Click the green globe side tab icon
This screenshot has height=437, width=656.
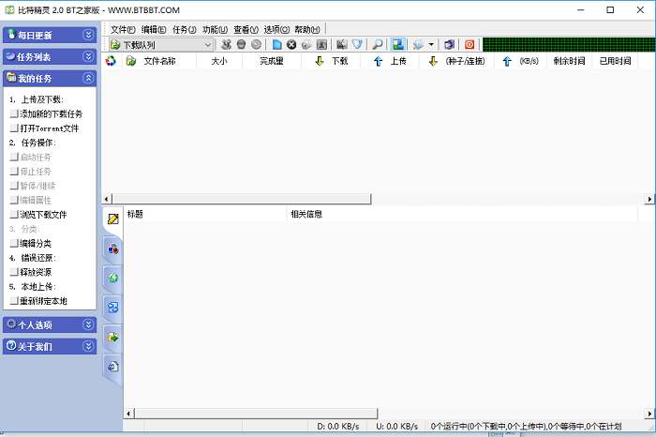tap(113, 278)
